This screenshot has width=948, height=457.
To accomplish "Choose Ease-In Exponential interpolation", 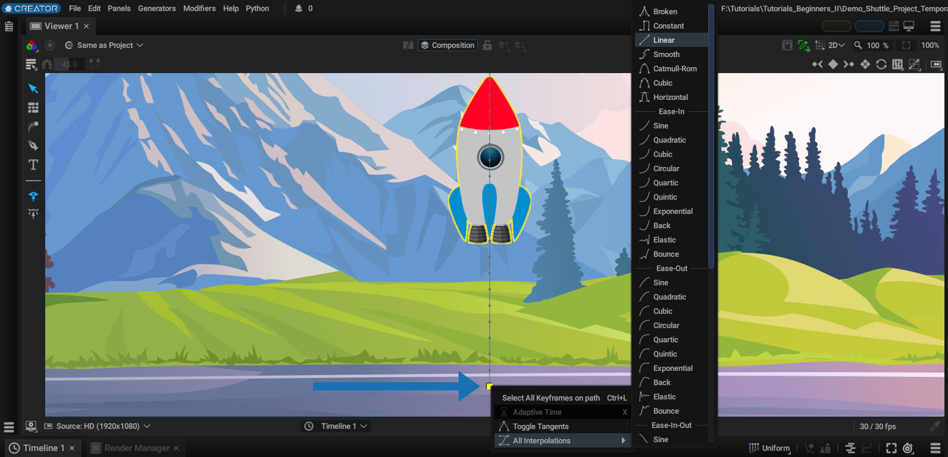I will point(671,211).
